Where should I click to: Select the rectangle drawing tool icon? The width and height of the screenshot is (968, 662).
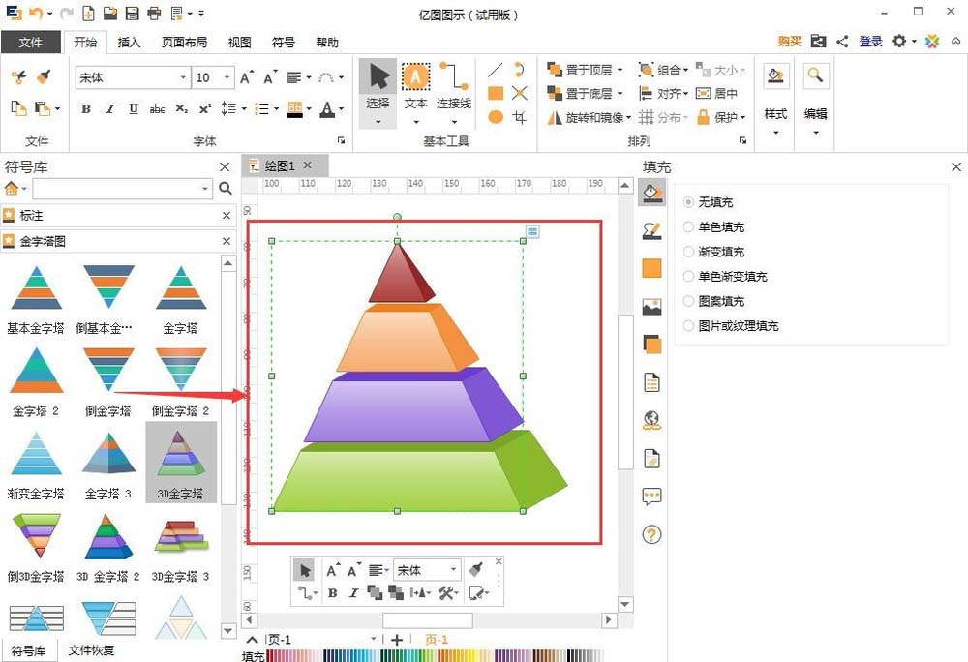[496, 93]
